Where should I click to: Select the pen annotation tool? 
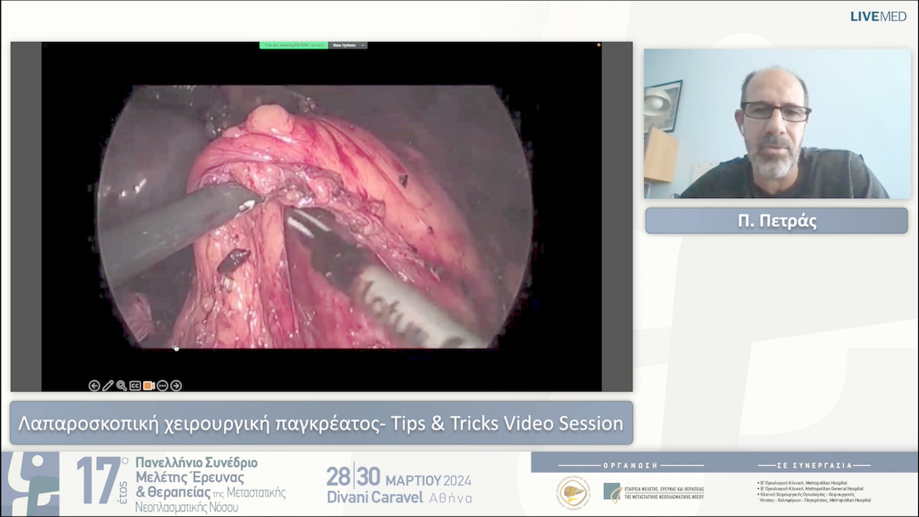108,385
